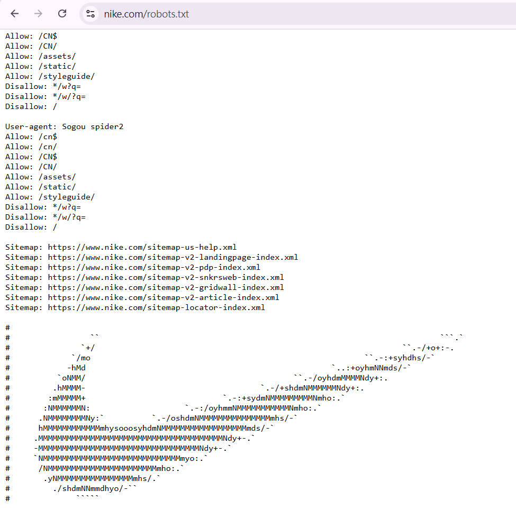Reload the robots.txt page
Image resolution: width=516 pixels, height=509 pixels.
[62, 13]
